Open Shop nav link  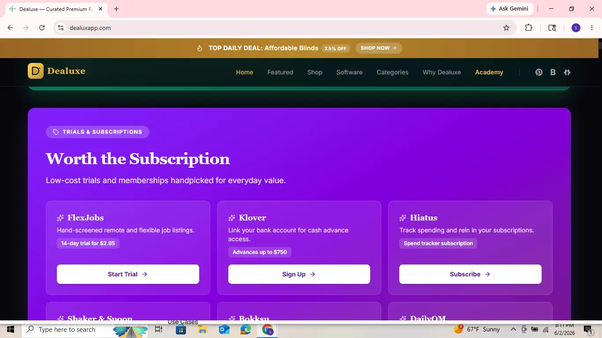coord(315,72)
